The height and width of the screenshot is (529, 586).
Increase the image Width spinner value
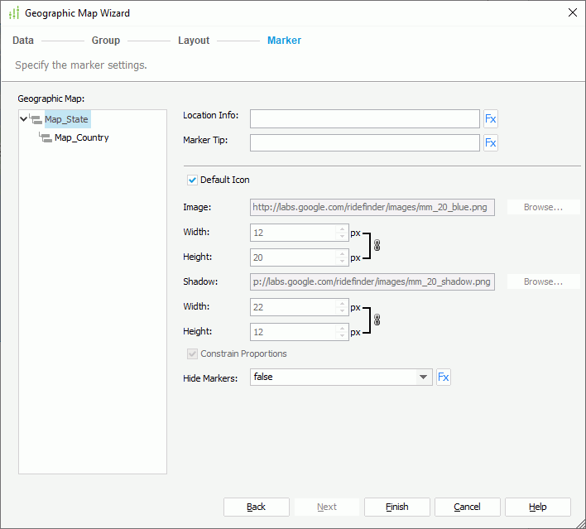pyautogui.click(x=341, y=229)
